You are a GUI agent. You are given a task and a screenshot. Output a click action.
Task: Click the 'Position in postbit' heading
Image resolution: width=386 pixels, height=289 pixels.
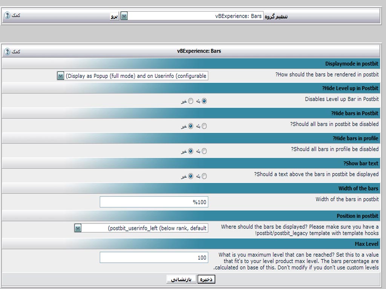[357, 216]
